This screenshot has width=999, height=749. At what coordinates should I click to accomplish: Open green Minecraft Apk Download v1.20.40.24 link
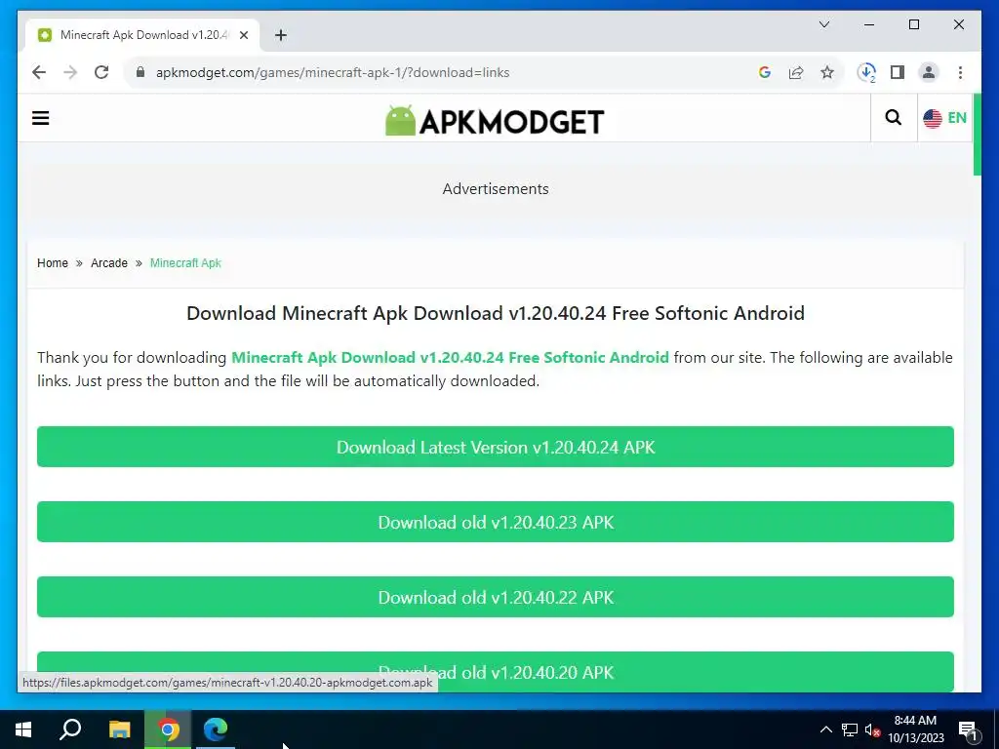pos(450,357)
